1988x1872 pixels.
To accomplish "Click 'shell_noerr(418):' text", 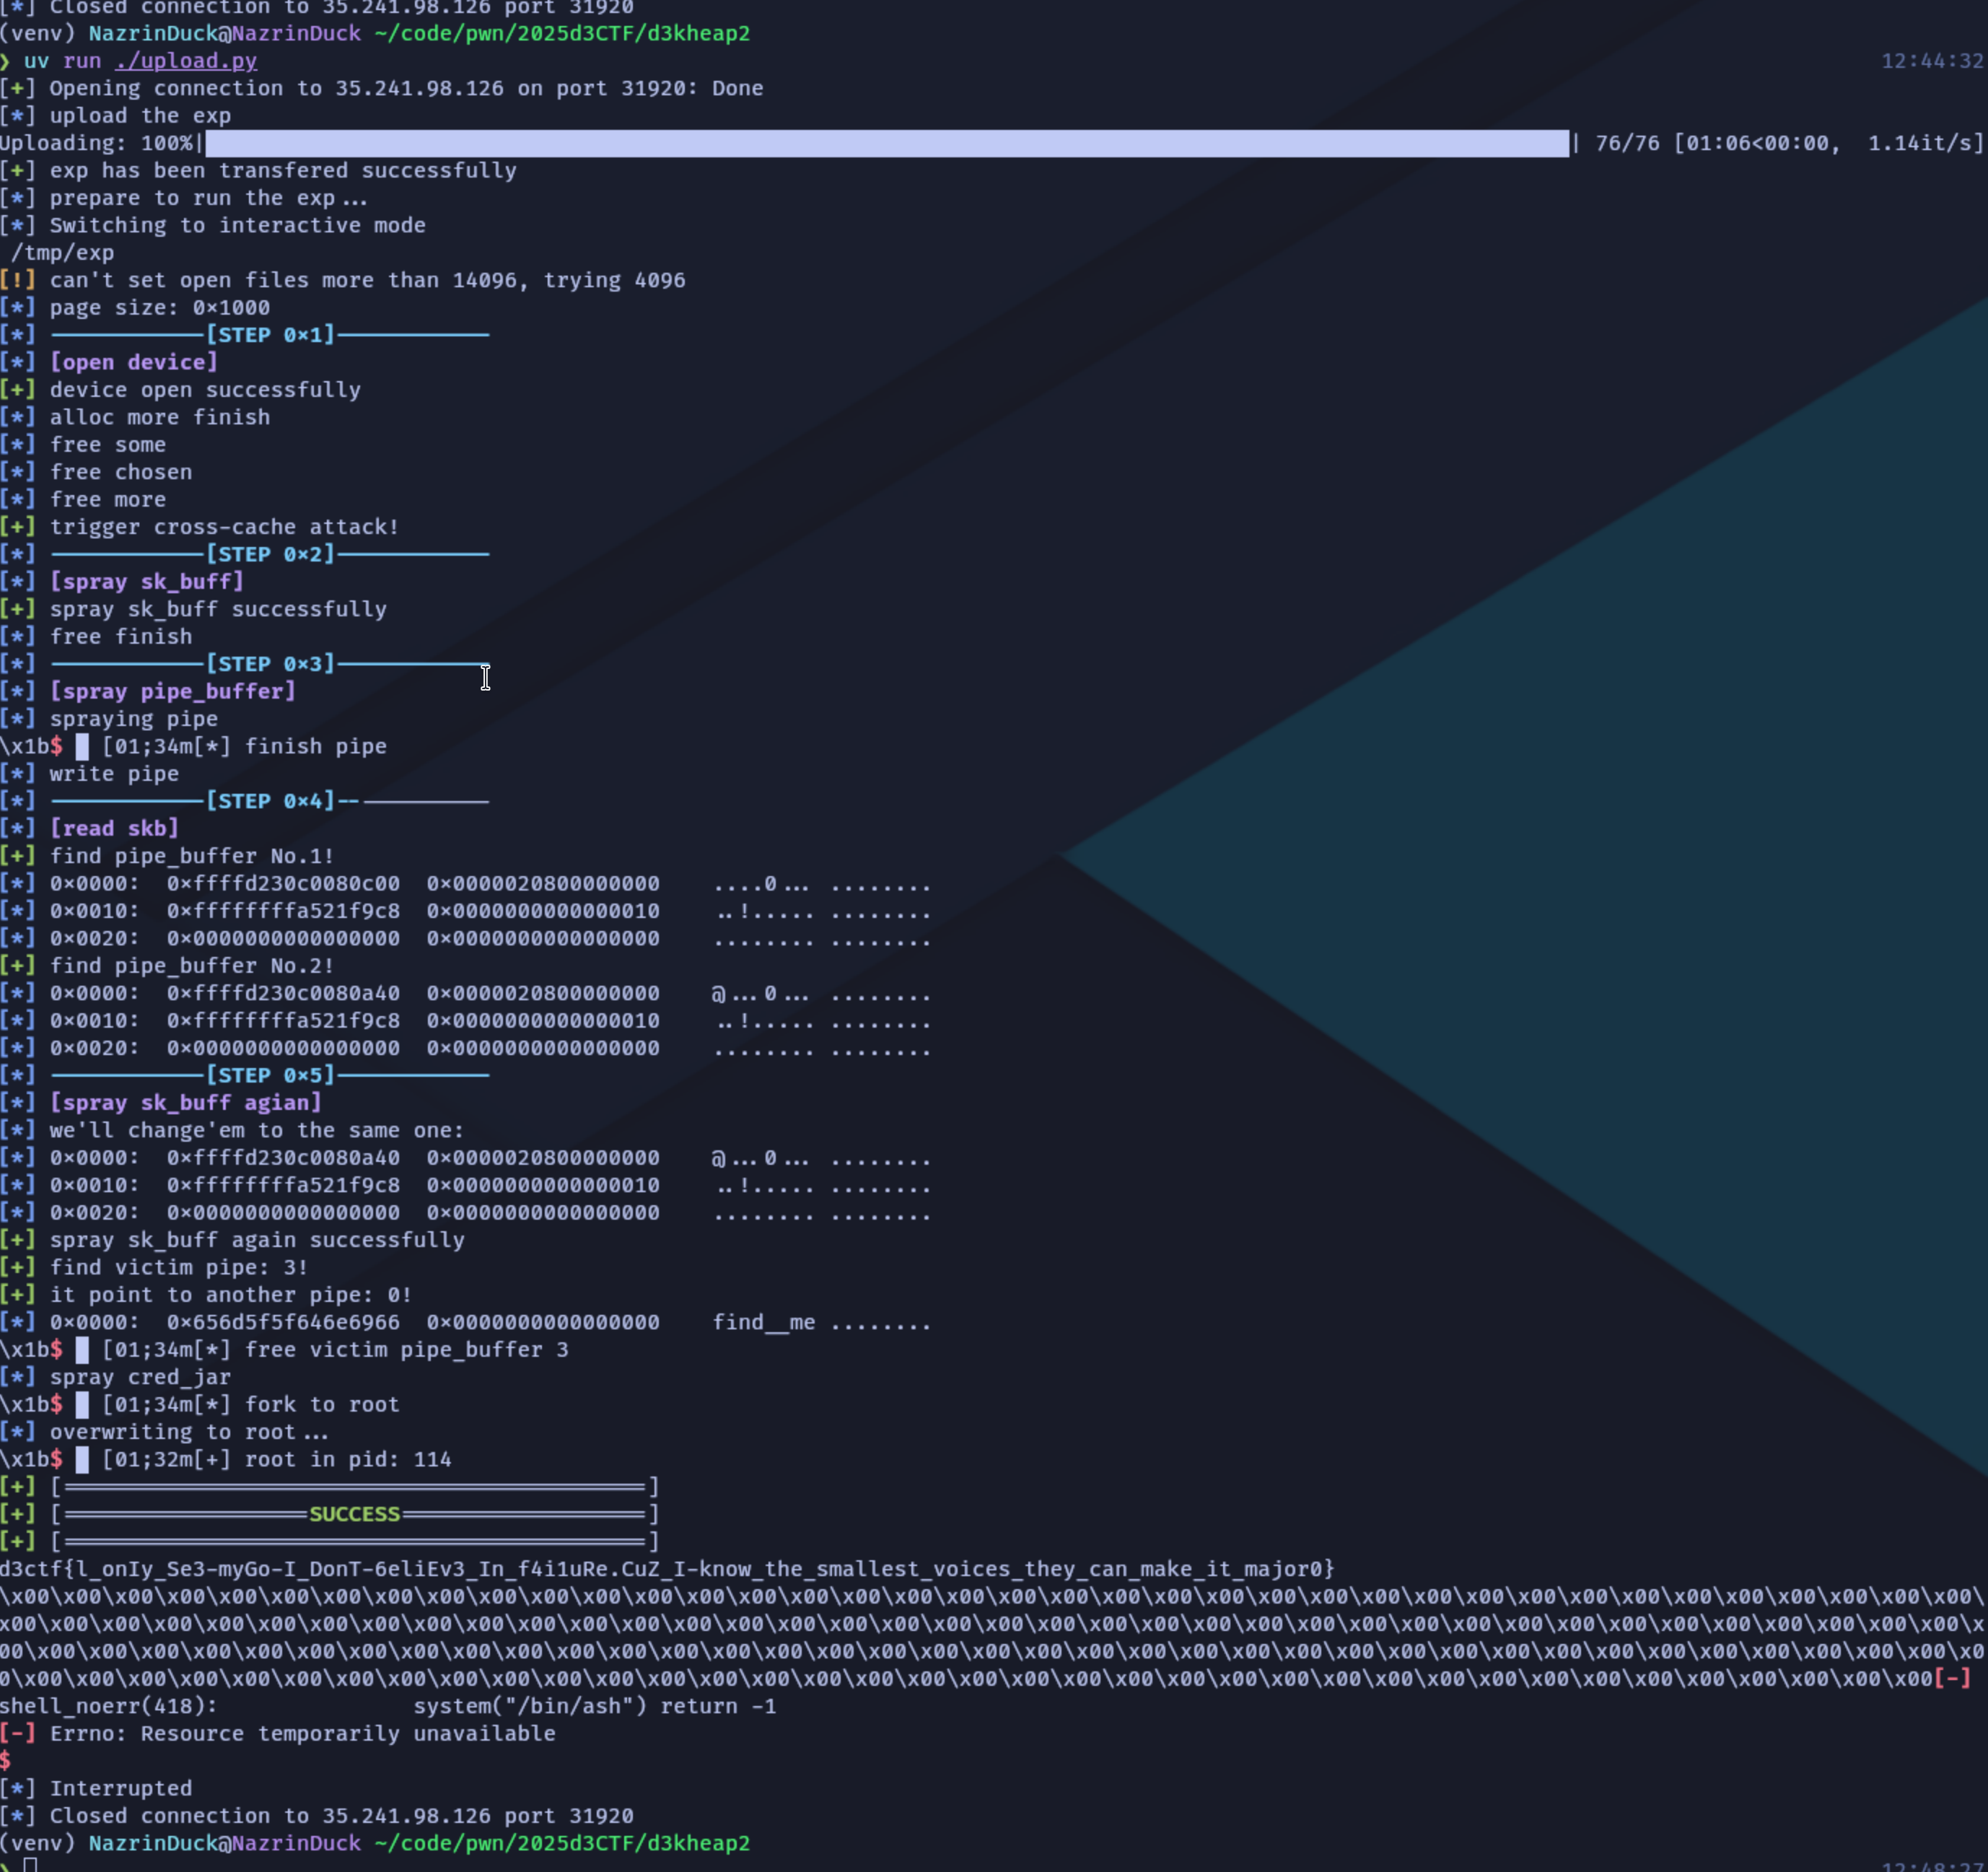I will pos(108,1706).
